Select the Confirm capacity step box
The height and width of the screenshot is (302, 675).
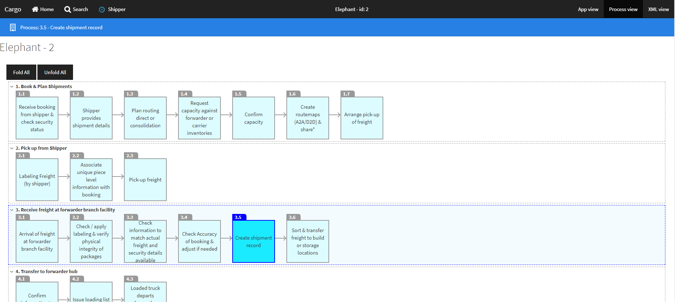click(x=253, y=118)
